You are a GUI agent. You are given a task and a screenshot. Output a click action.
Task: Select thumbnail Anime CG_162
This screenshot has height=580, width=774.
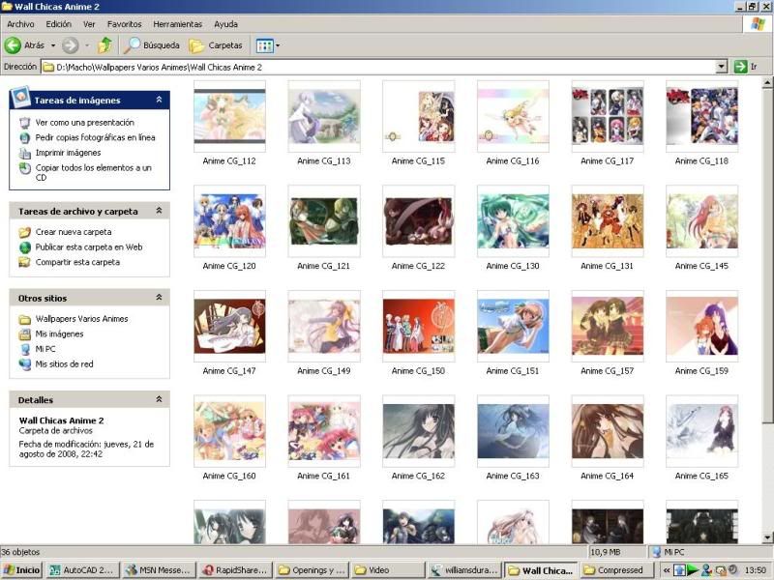click(x=419, y=431)
